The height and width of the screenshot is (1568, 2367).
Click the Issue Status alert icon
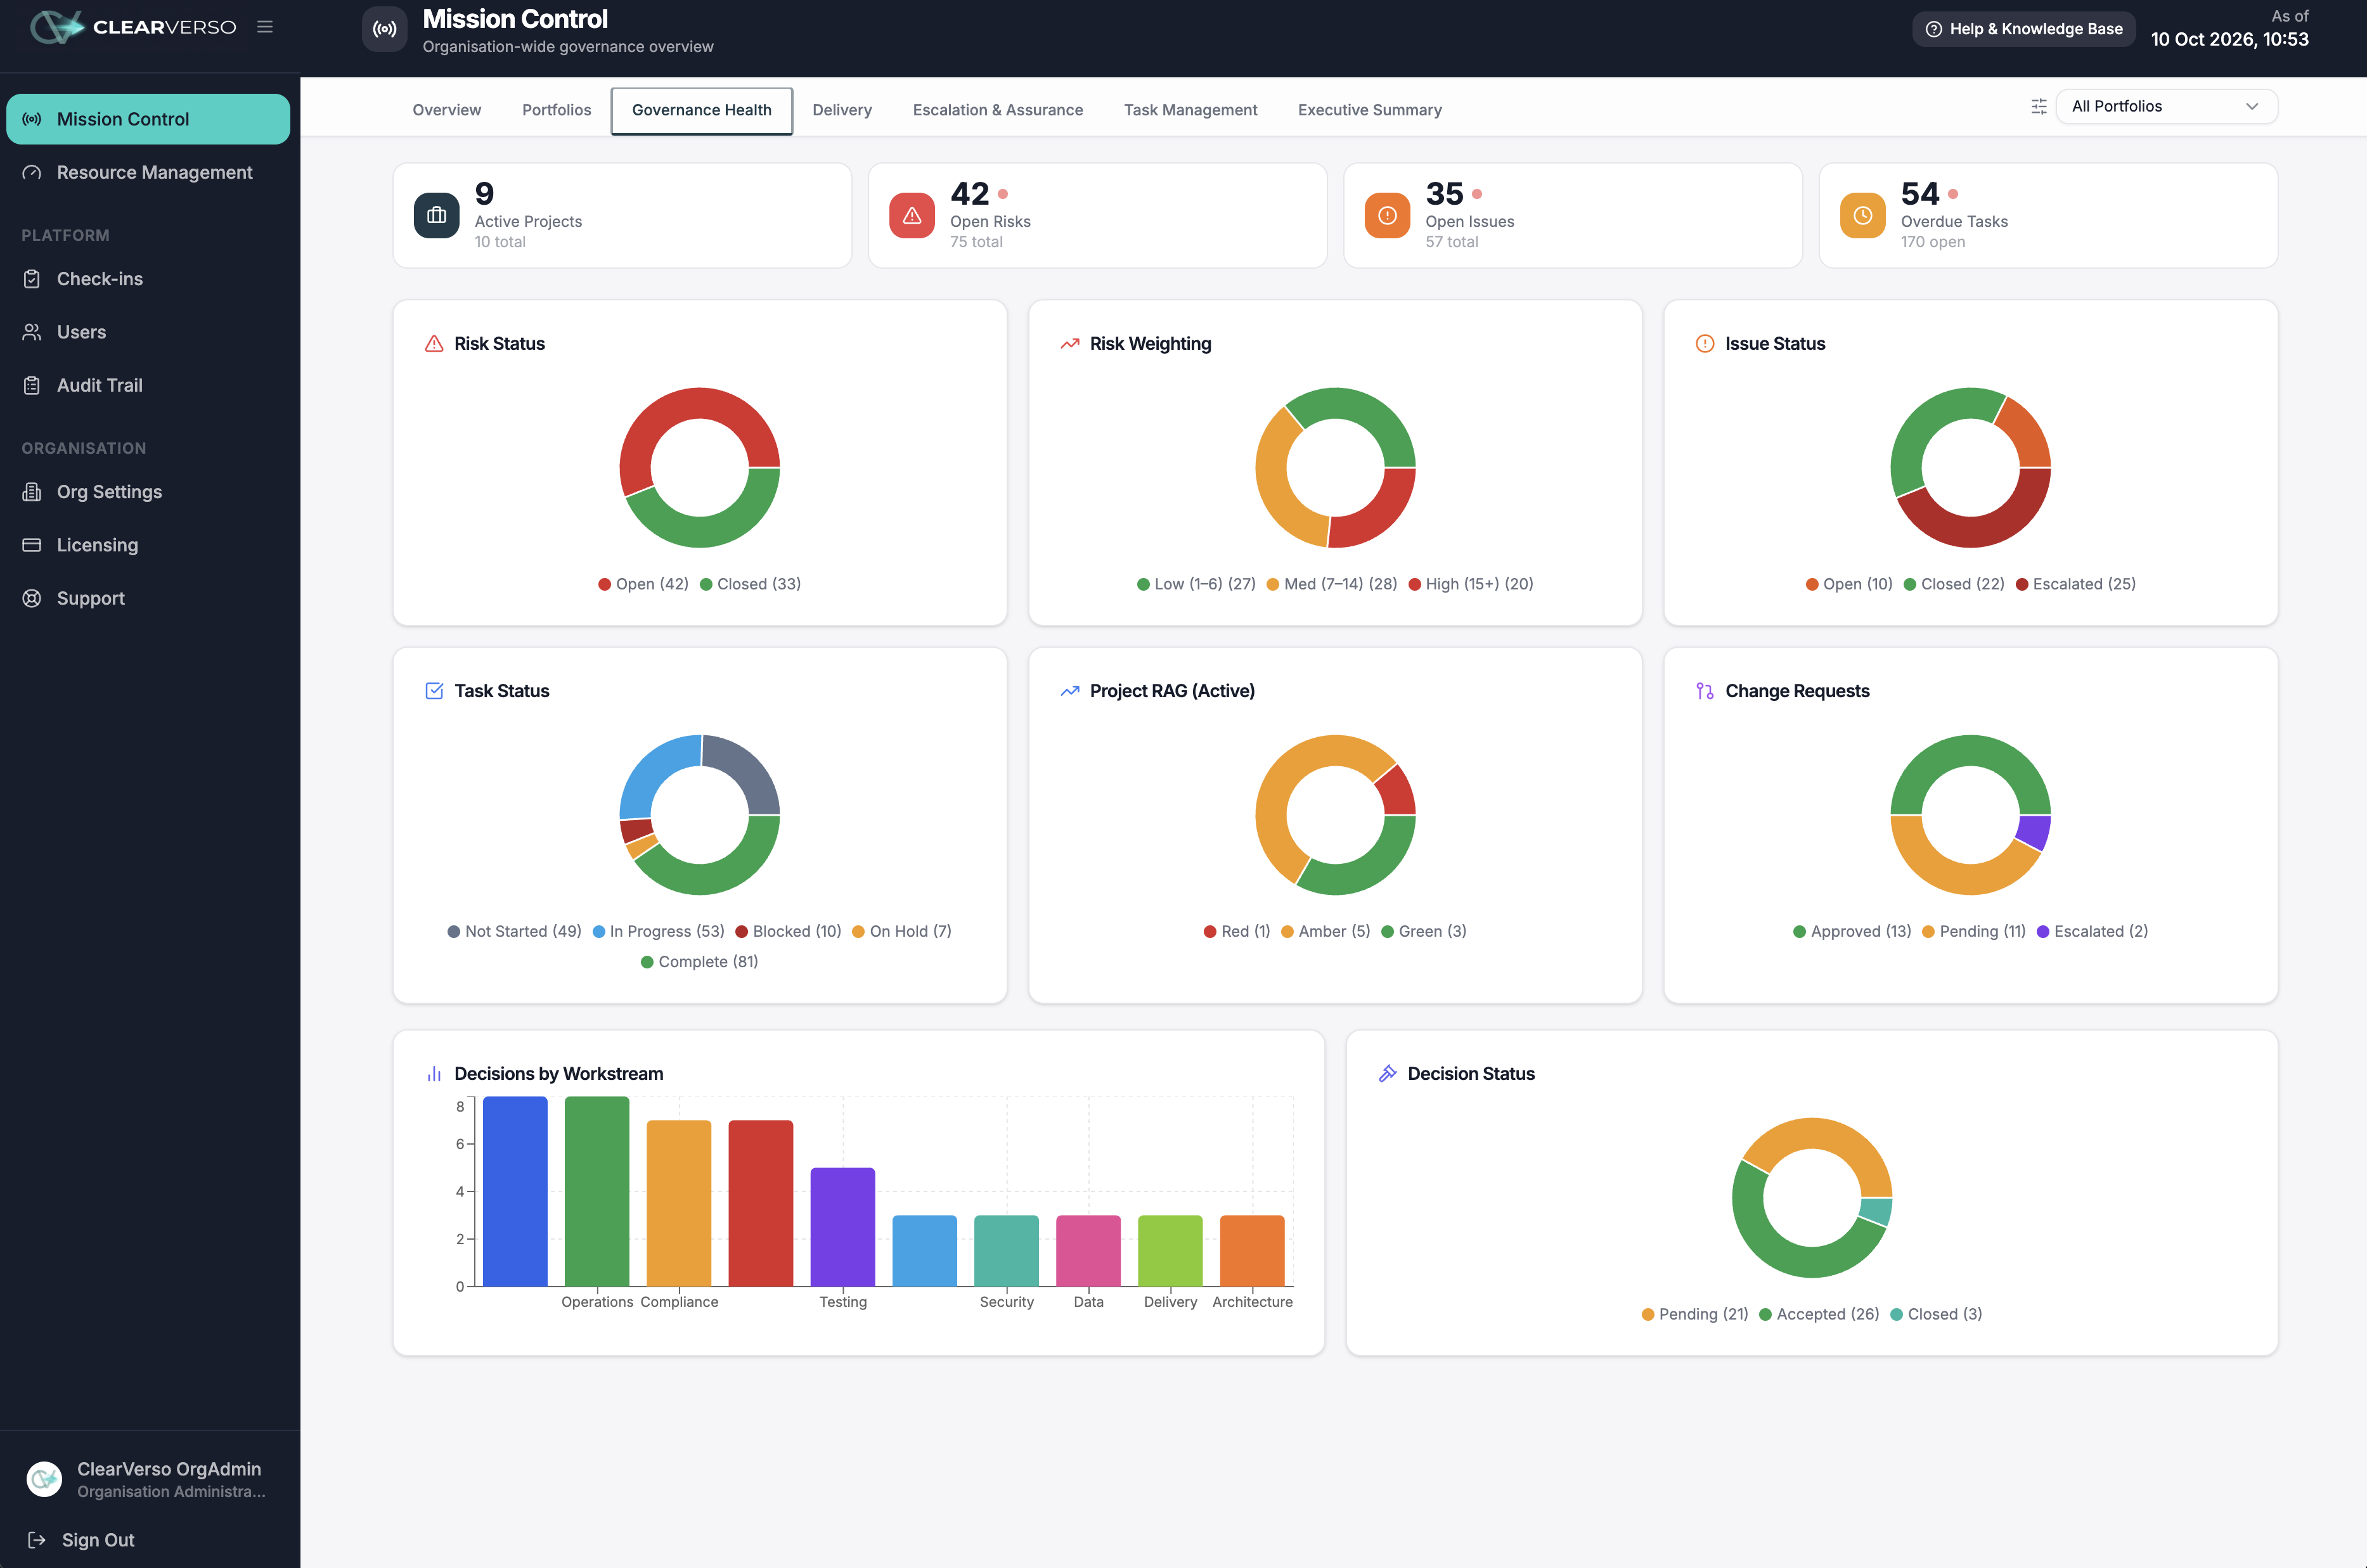pos(1705,344)
